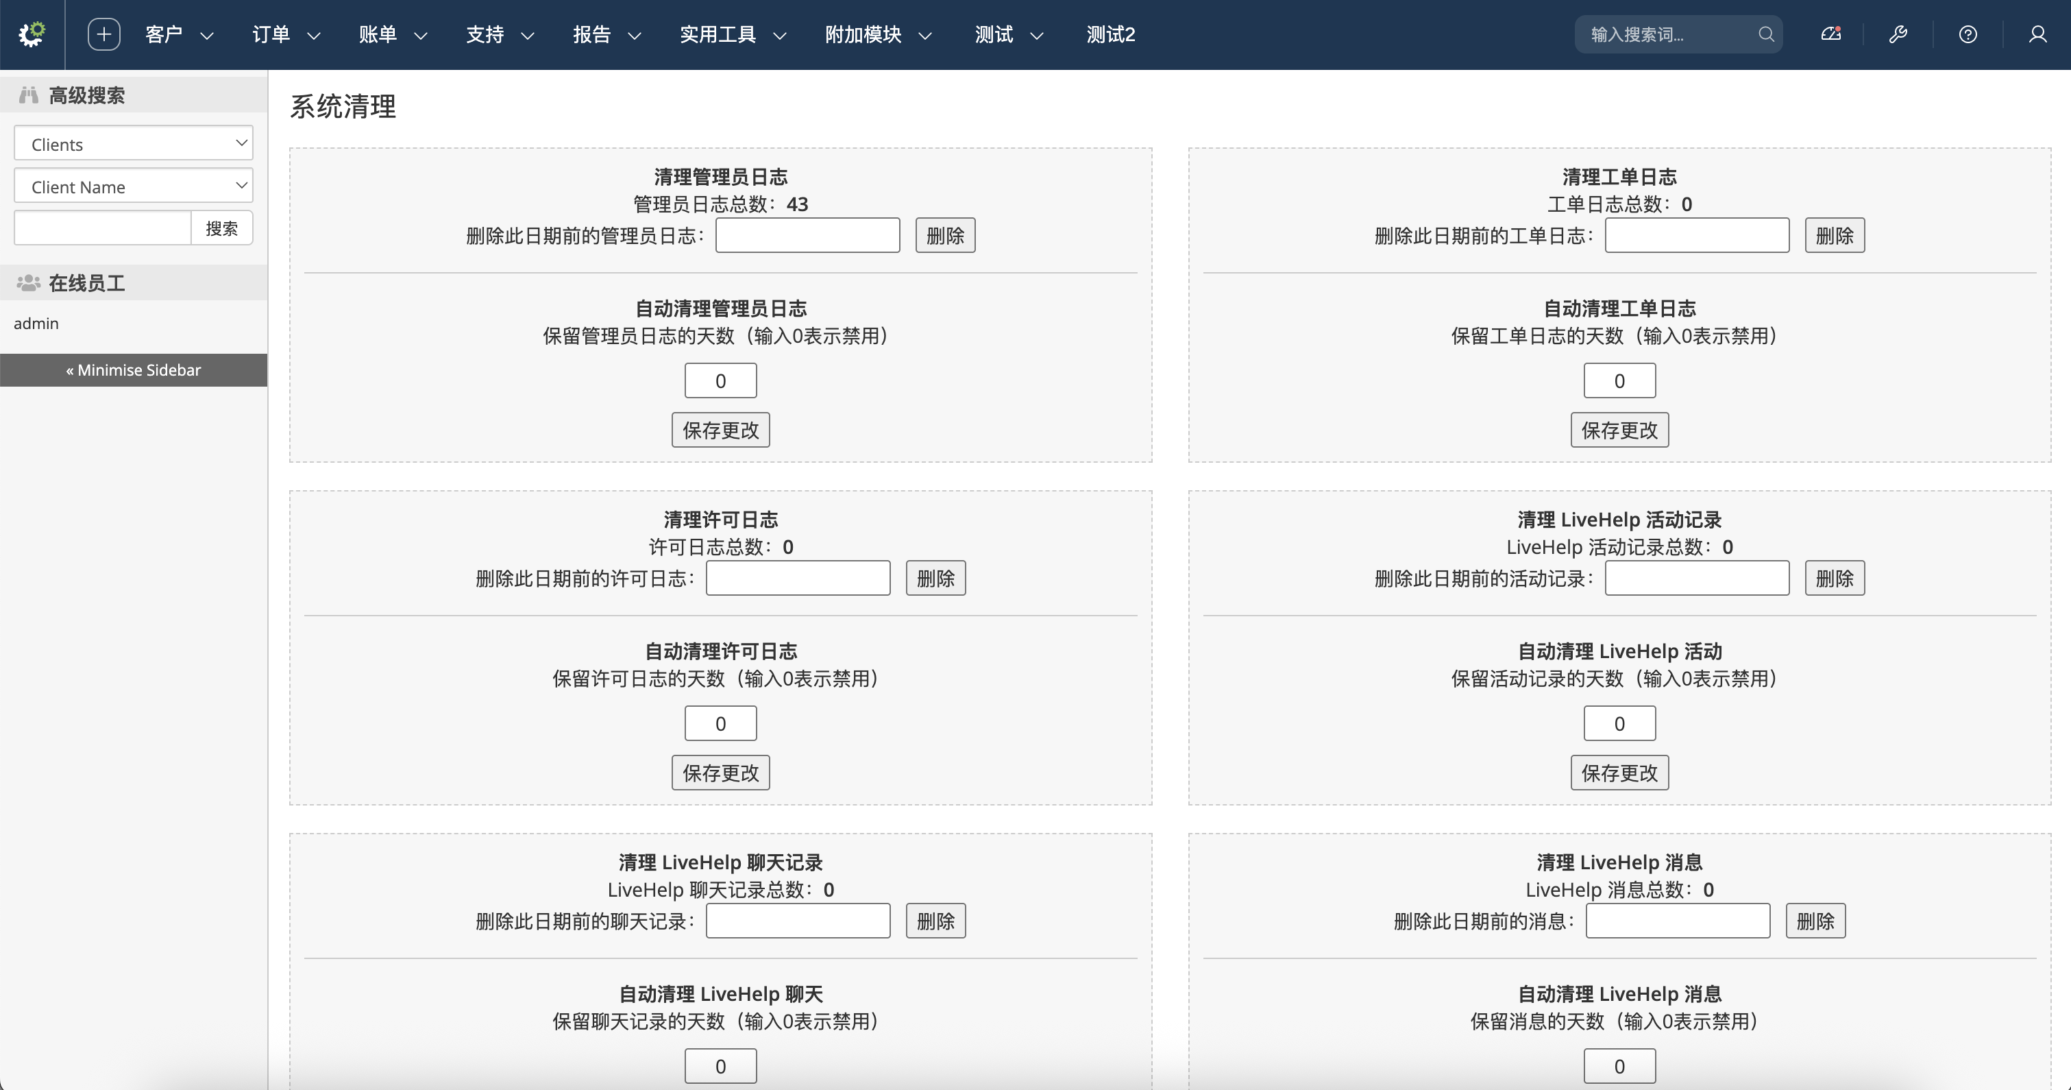The height and width of the screenshot is (1090, 2071).
Task: Click the help question mark icon
Action: coord(1968,34)
